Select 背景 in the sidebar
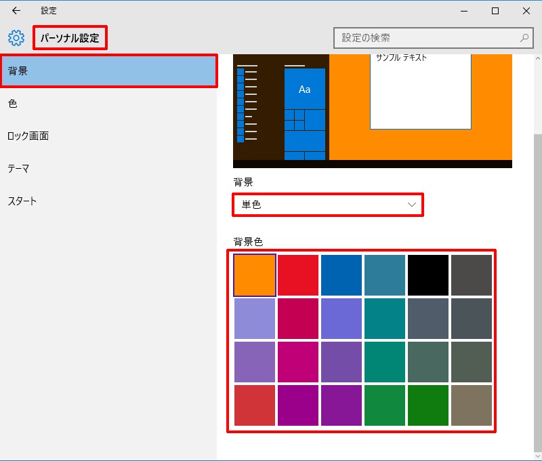 tap(108, 71)
